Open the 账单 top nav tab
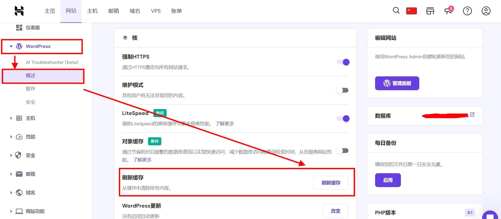501x219 pixels. point(176,11)
